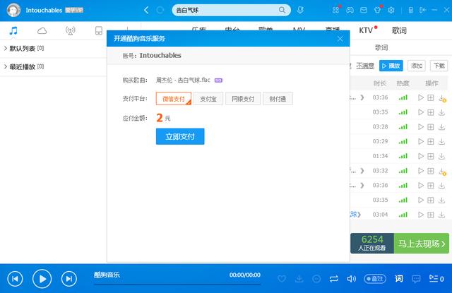Open the mobile device tab
This screenshot has height=293, width=452.
(x=99, y=30)
